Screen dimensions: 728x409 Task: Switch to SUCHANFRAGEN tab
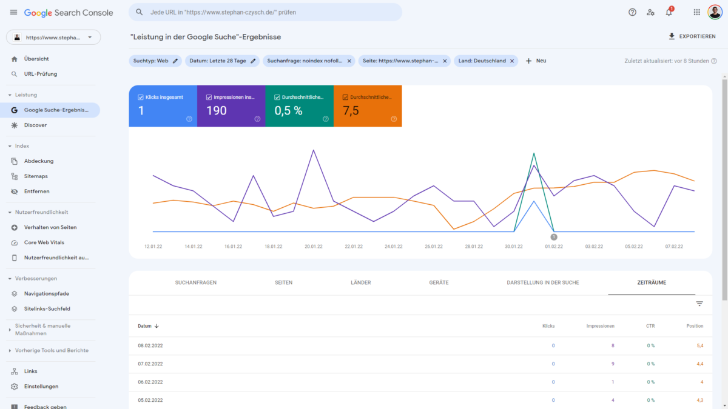tap(196, 283)
